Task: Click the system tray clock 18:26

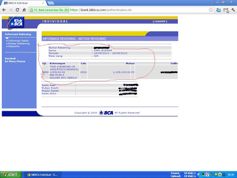Action: pos(231,175)
